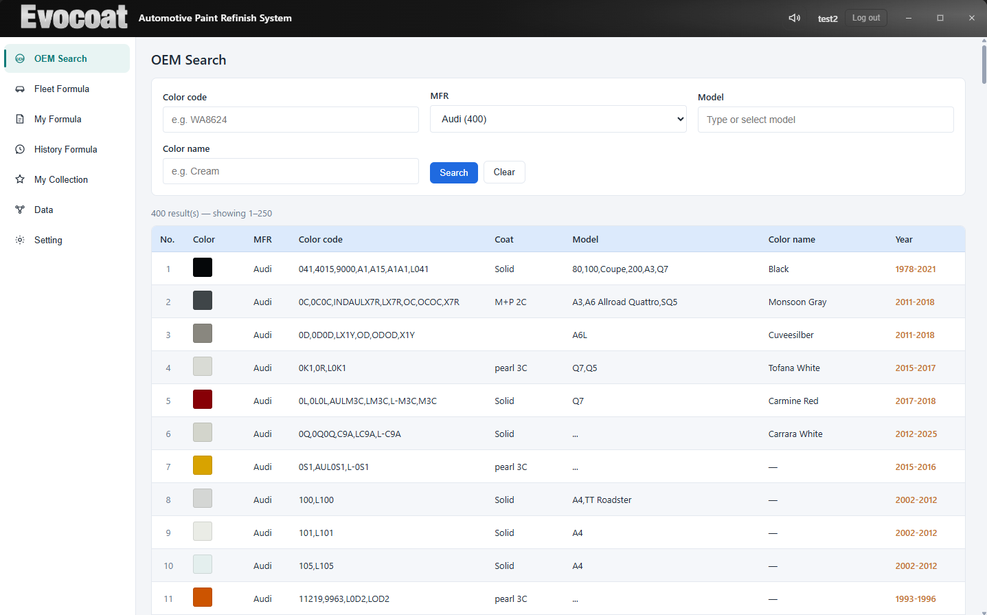Click the Color code input field

coord(291,120)
